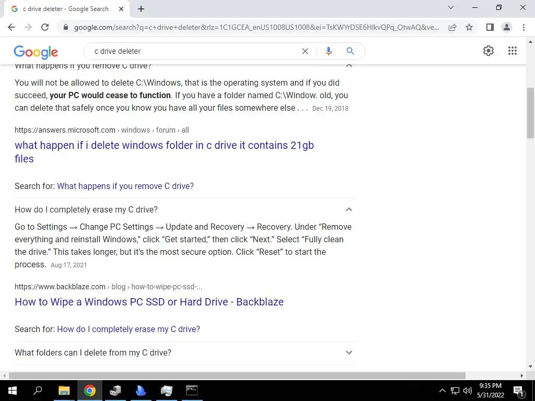Search for 'How do I completely erase my C drive?'
The height and width of the screenshot is (401, 535).
[x=129, y=329]
